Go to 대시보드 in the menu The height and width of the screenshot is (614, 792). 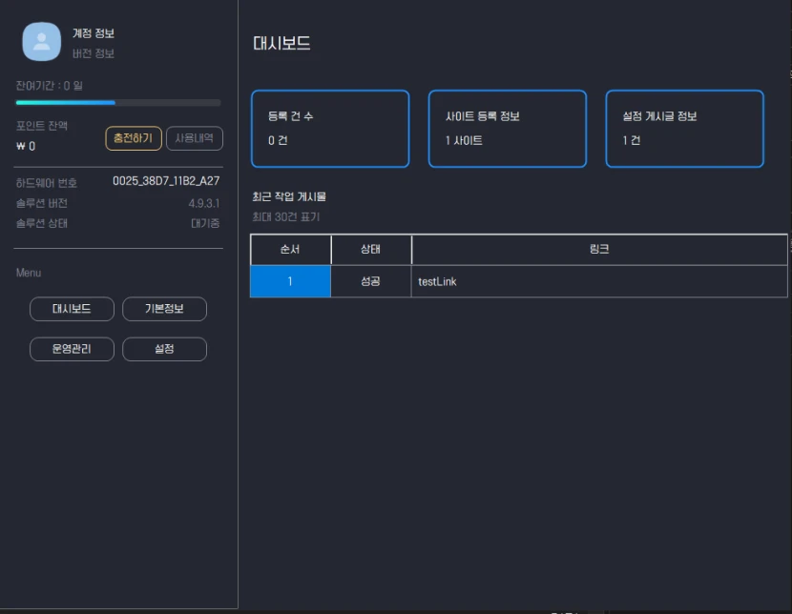pos(72,309)
